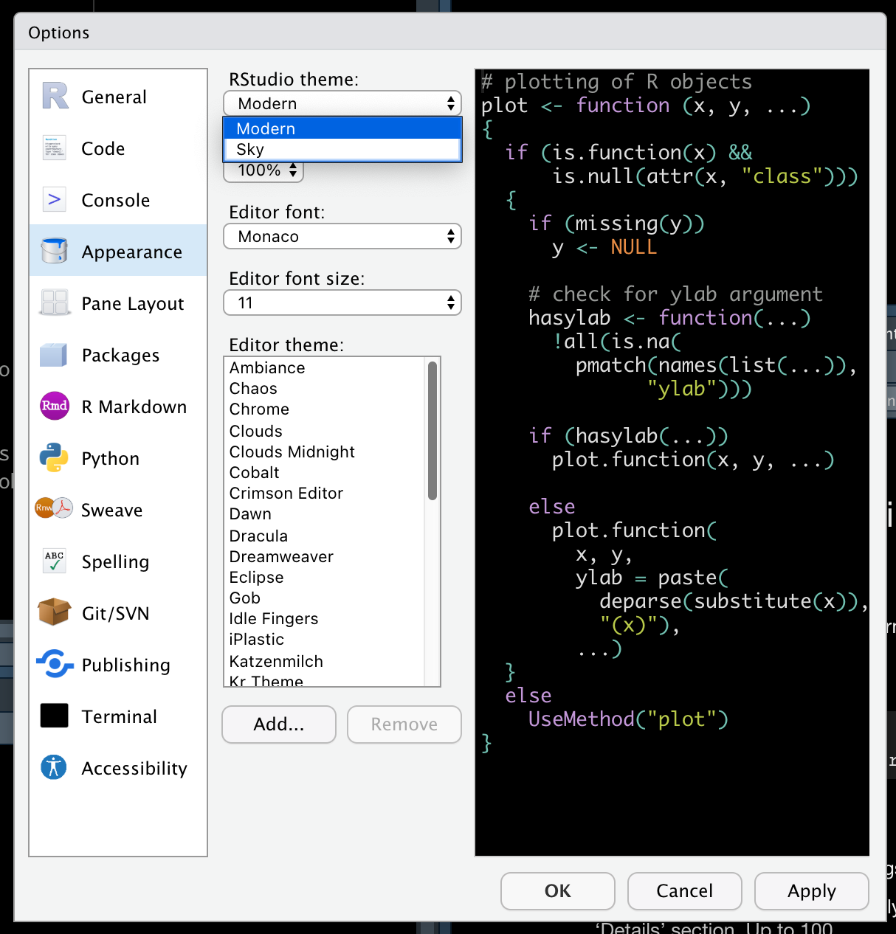Open the Editor font size dropdown
Image resolution: width=896 pixels, height=934 pixels.
(342, 302)
